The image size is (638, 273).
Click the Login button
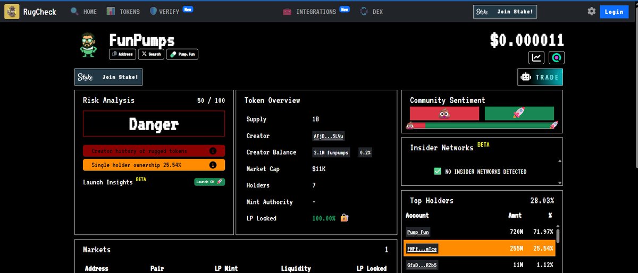click(614, 11)
